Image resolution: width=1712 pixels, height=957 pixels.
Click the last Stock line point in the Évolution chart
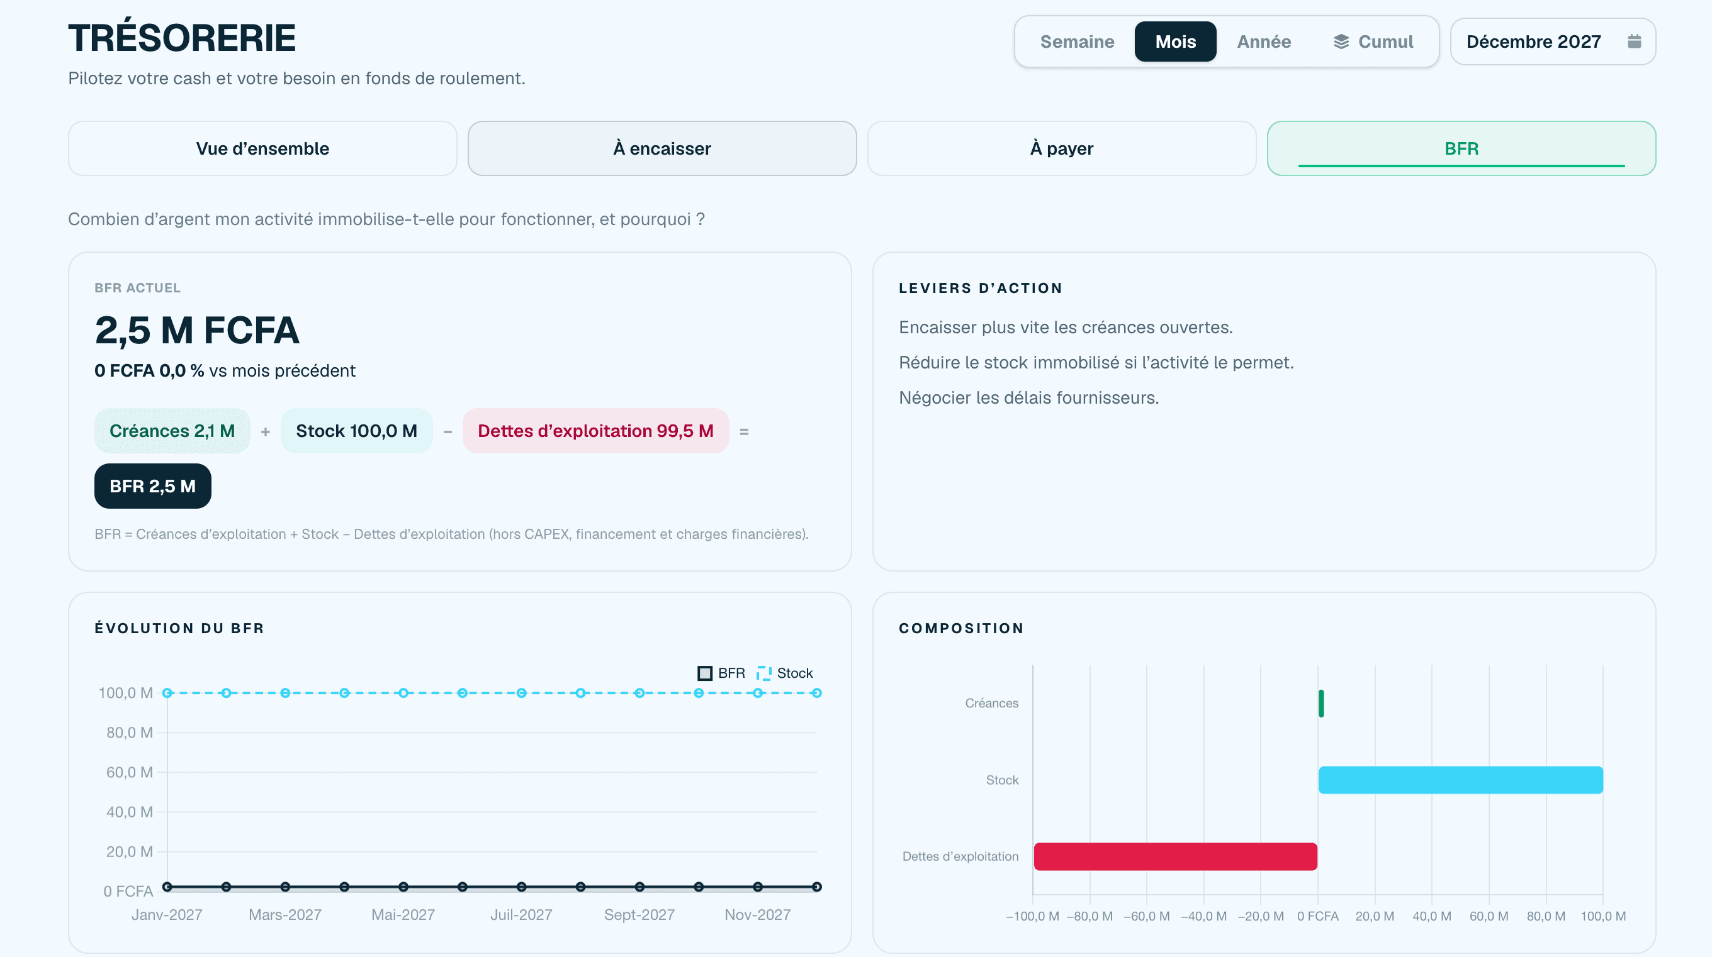[x=817, y=694]
